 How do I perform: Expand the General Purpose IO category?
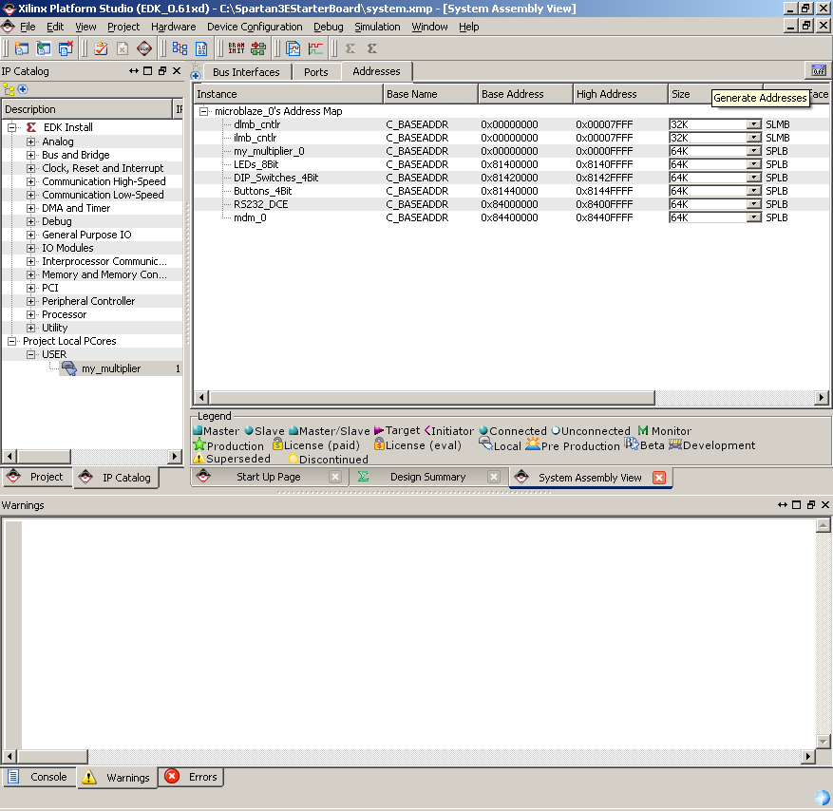pos(30,235)
